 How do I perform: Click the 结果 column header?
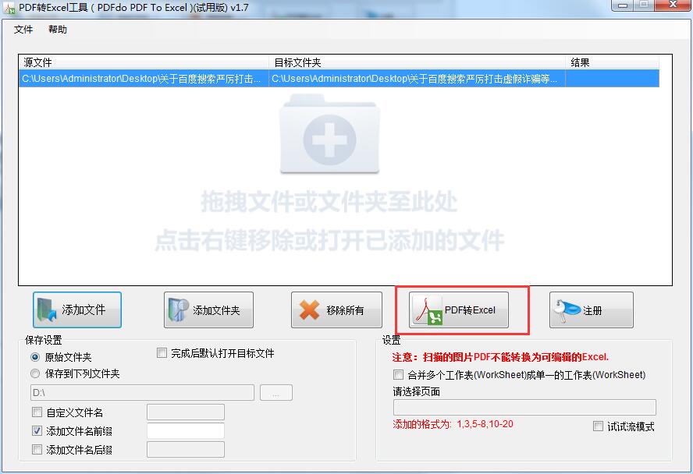point(612,62)
